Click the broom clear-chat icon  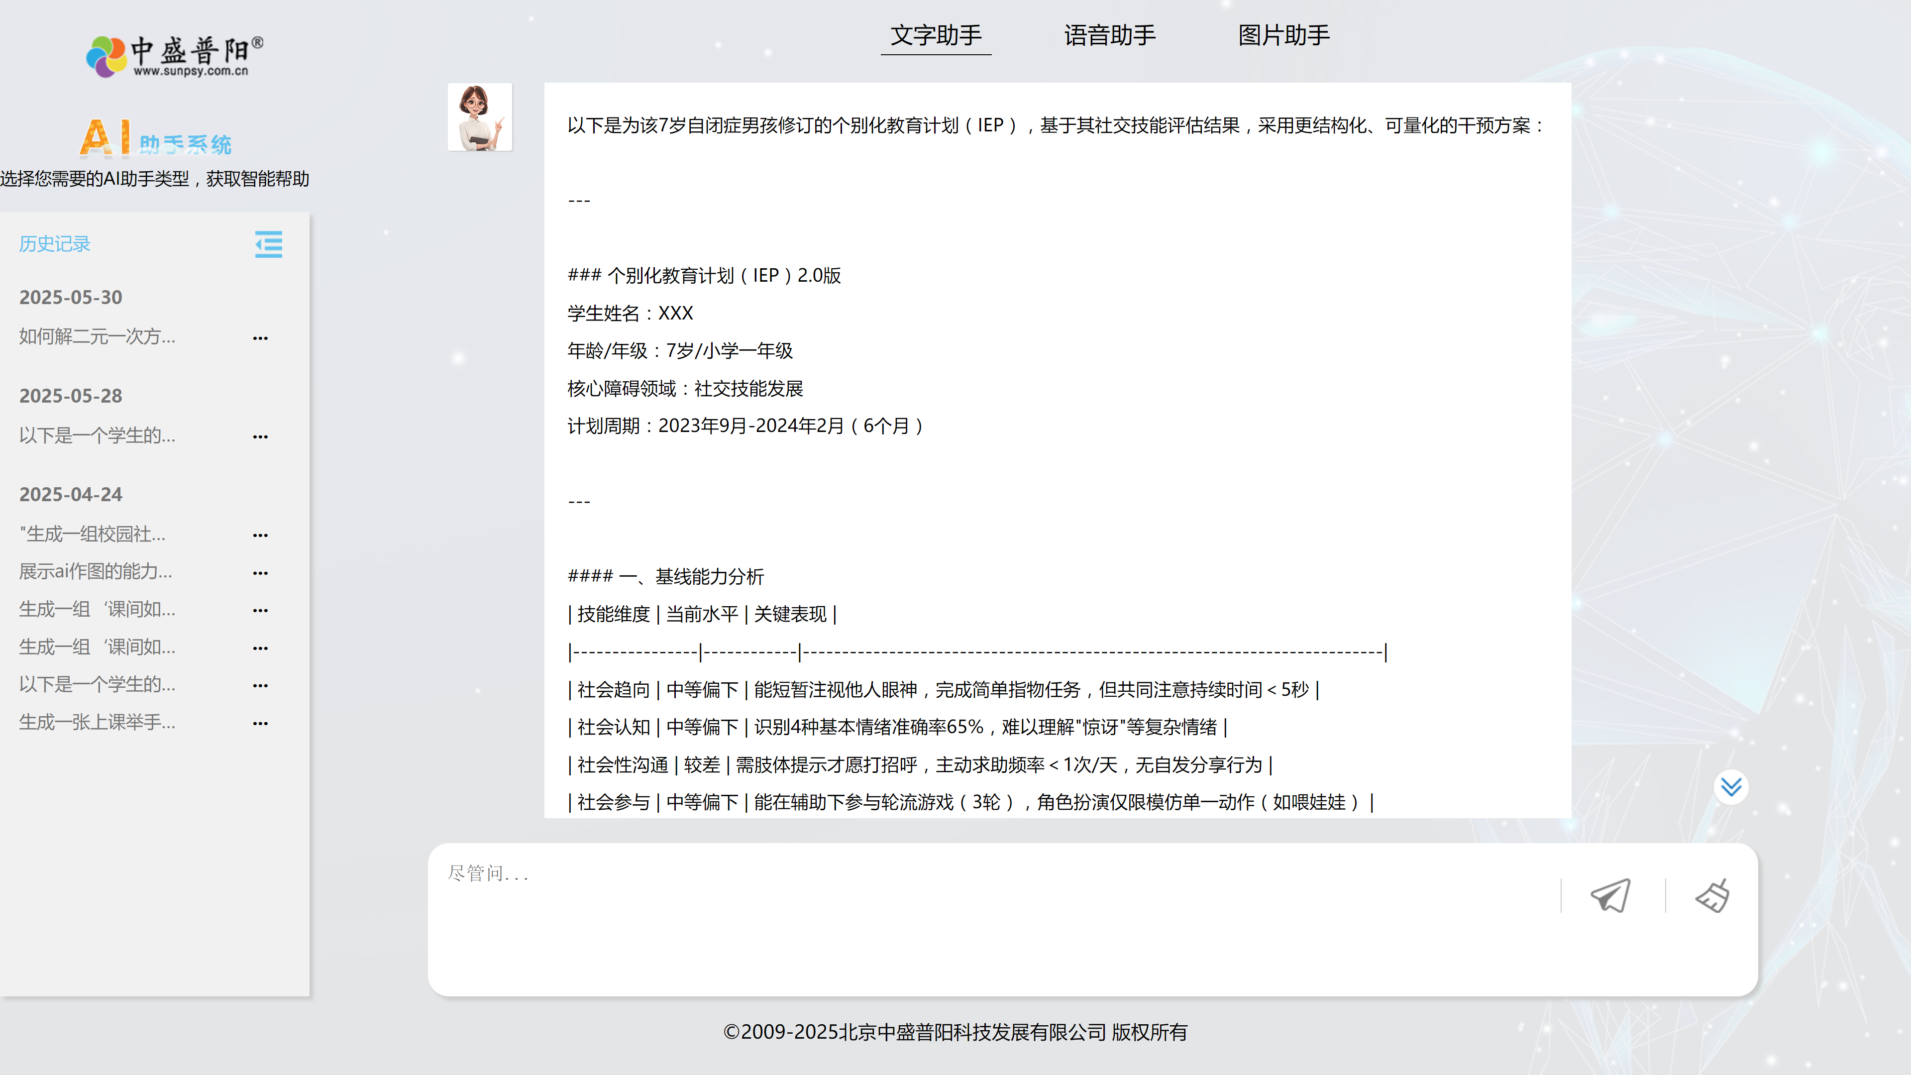(x=1713, y=895)
